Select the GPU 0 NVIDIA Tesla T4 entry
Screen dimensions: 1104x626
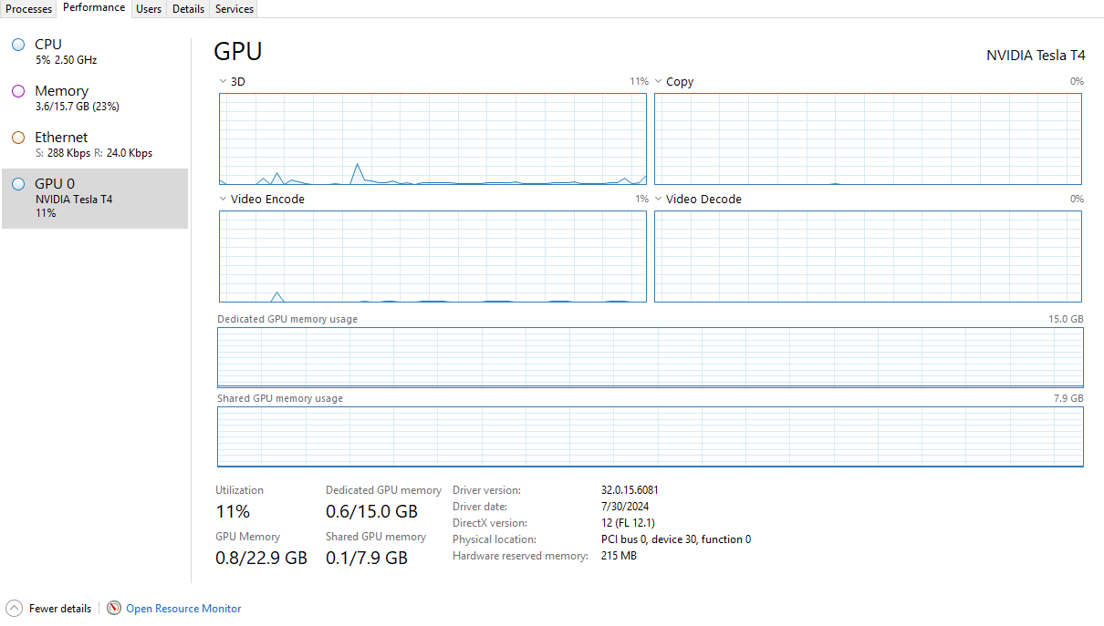pos(95,198)
